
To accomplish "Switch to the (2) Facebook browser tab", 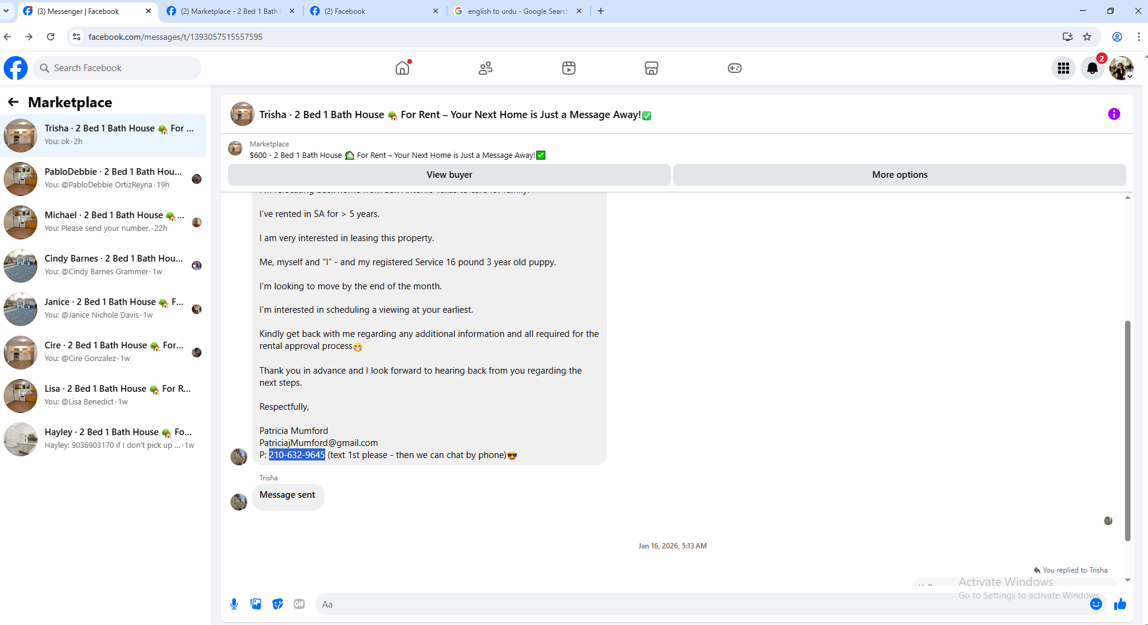I will (374, 11).
